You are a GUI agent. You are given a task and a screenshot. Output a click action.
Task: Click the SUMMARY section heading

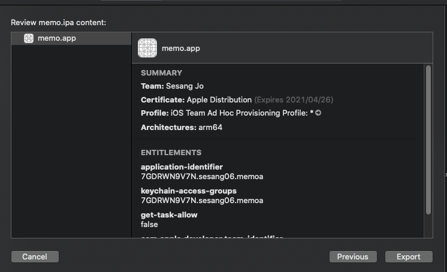(161, 73)
